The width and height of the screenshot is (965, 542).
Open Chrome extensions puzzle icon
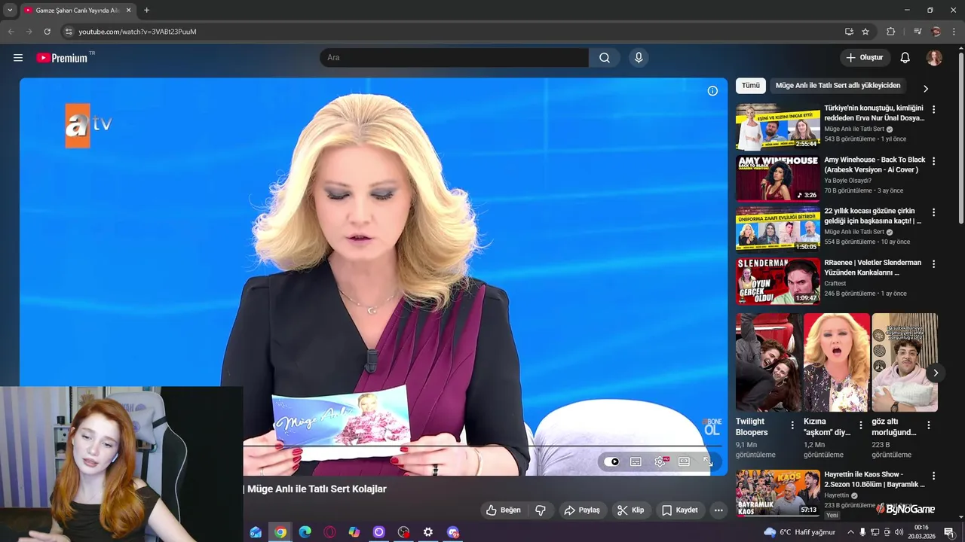click(x=890, y=32)
